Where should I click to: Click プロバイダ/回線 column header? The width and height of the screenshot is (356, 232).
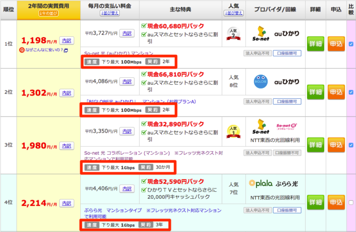pos(275,9)
